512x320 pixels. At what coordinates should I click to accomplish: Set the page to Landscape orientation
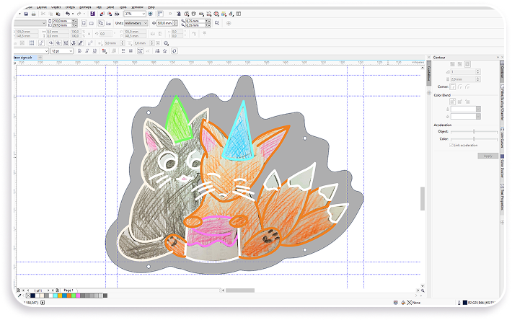click(x=92, y=23)
